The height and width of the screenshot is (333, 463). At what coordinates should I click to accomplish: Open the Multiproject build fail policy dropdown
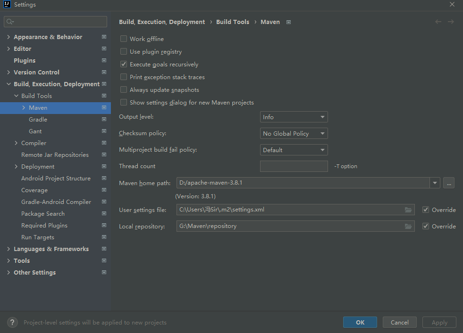tap(294, 150)
